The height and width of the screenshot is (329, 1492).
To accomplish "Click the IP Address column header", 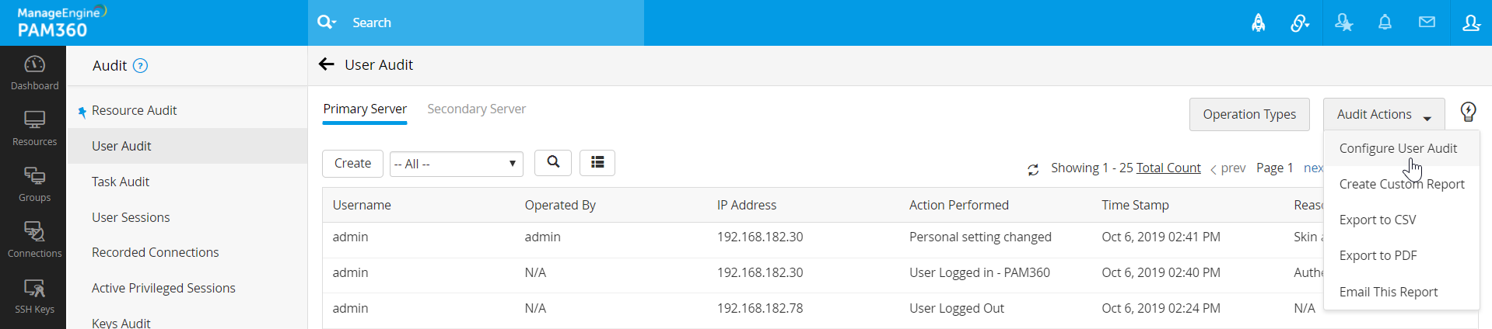I will (747, 205).
